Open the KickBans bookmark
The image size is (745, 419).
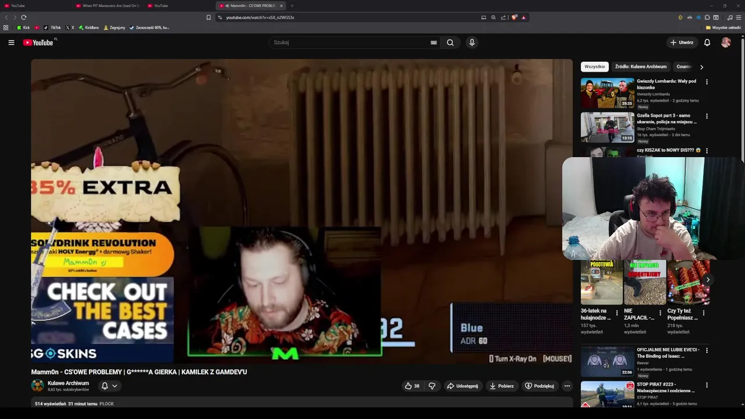[89, 27]
